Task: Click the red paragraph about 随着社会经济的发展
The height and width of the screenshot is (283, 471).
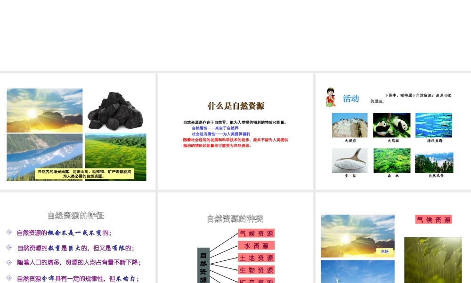Action: click(x=235, y=142)
